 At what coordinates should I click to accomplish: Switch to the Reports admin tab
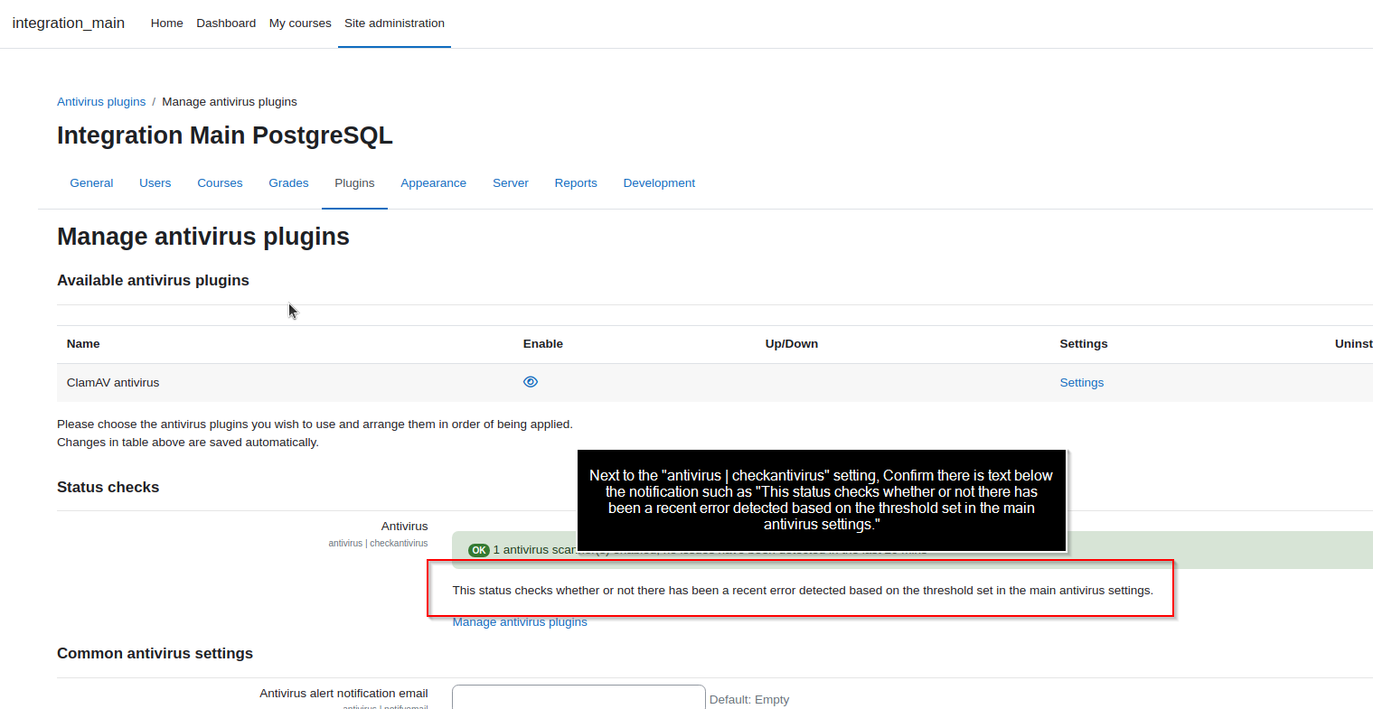pos(576,183)
